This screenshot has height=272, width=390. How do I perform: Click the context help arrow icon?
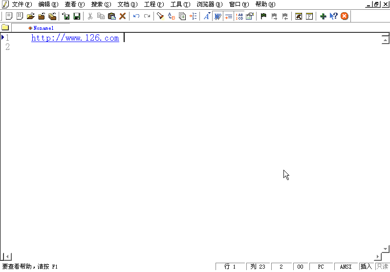pyautogui.click(x=333, y=16)
